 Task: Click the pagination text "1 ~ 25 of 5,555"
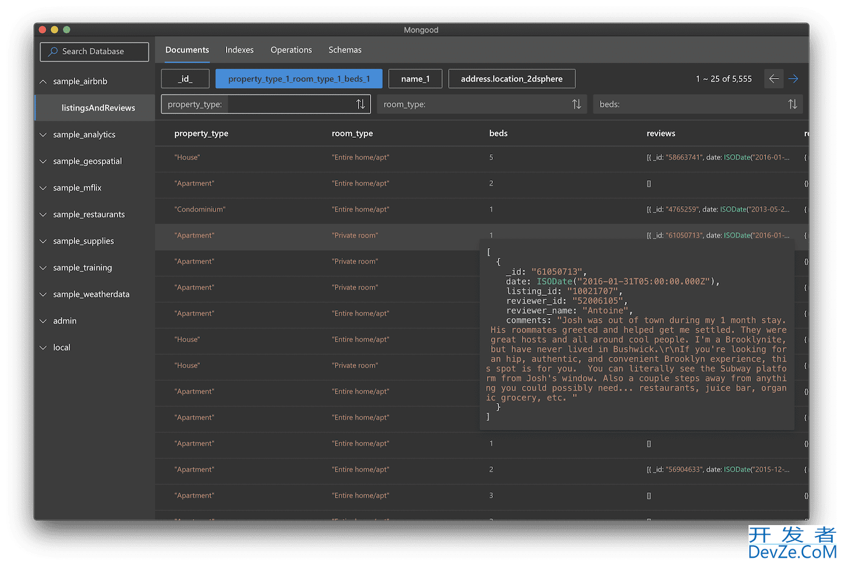(724, 79)
